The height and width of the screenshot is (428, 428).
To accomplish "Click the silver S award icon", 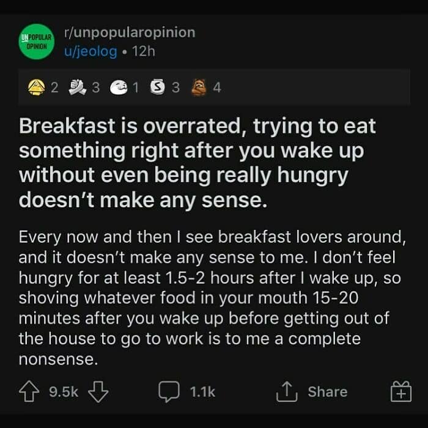I will click(158, 87).
